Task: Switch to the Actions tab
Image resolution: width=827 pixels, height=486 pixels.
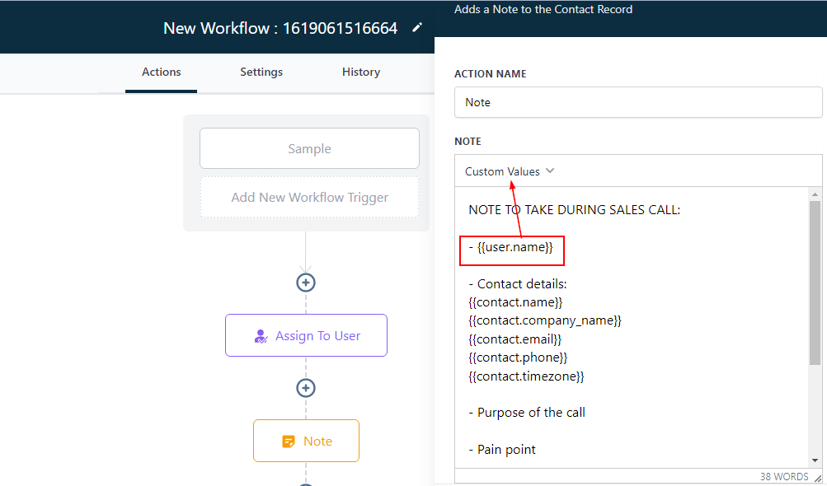Action: [161, 72]
